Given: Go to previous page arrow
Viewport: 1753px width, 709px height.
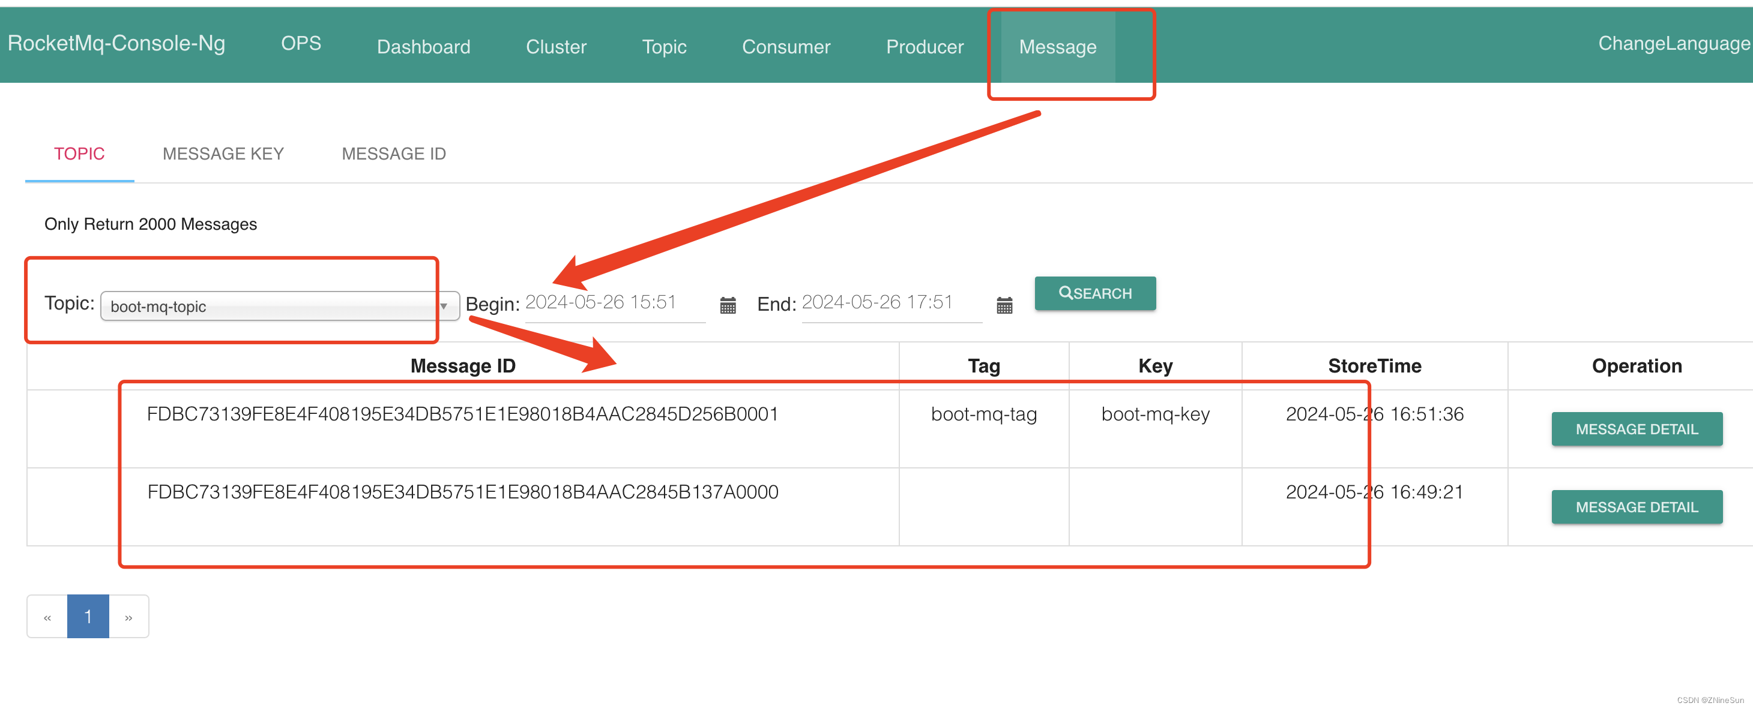Looking at the screenshot, I should [x=47, y=617].
